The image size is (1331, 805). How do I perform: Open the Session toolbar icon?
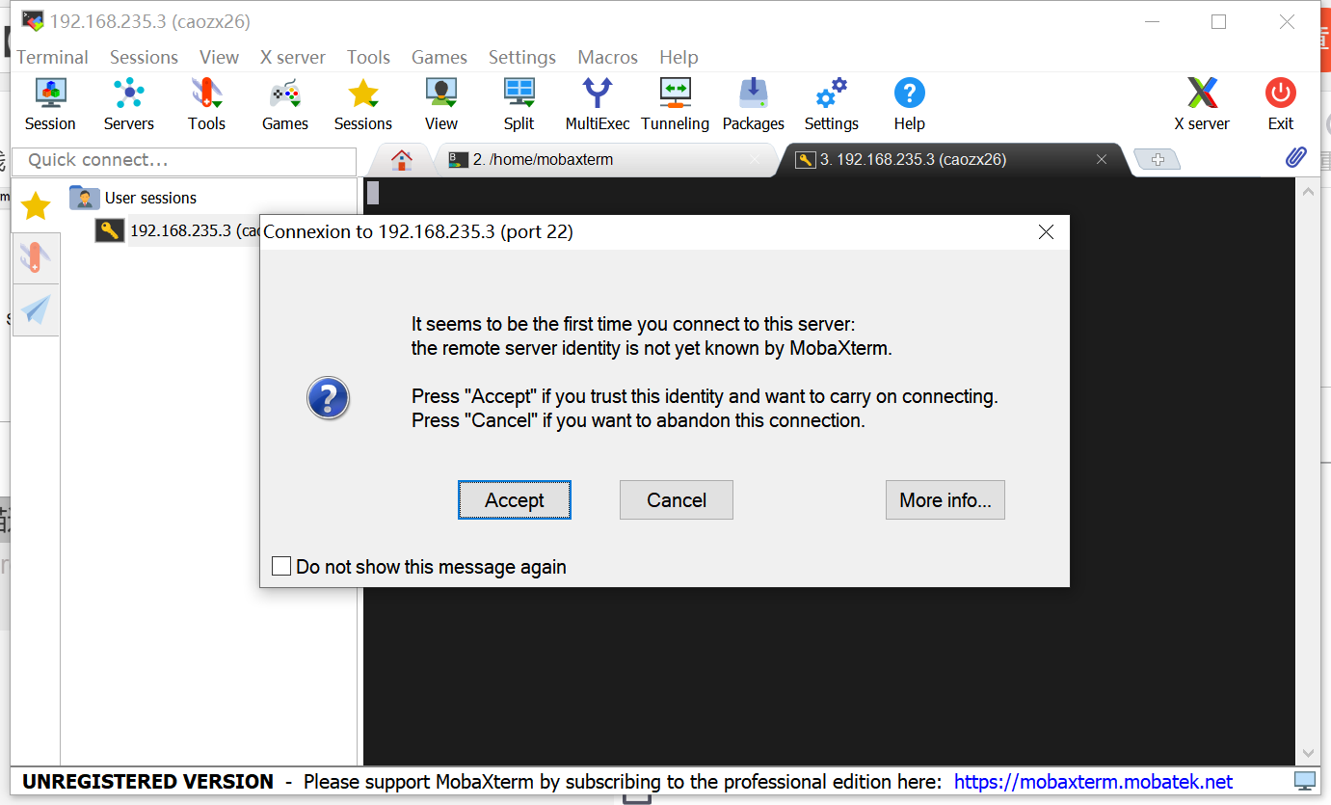click(x=50, y=104)
